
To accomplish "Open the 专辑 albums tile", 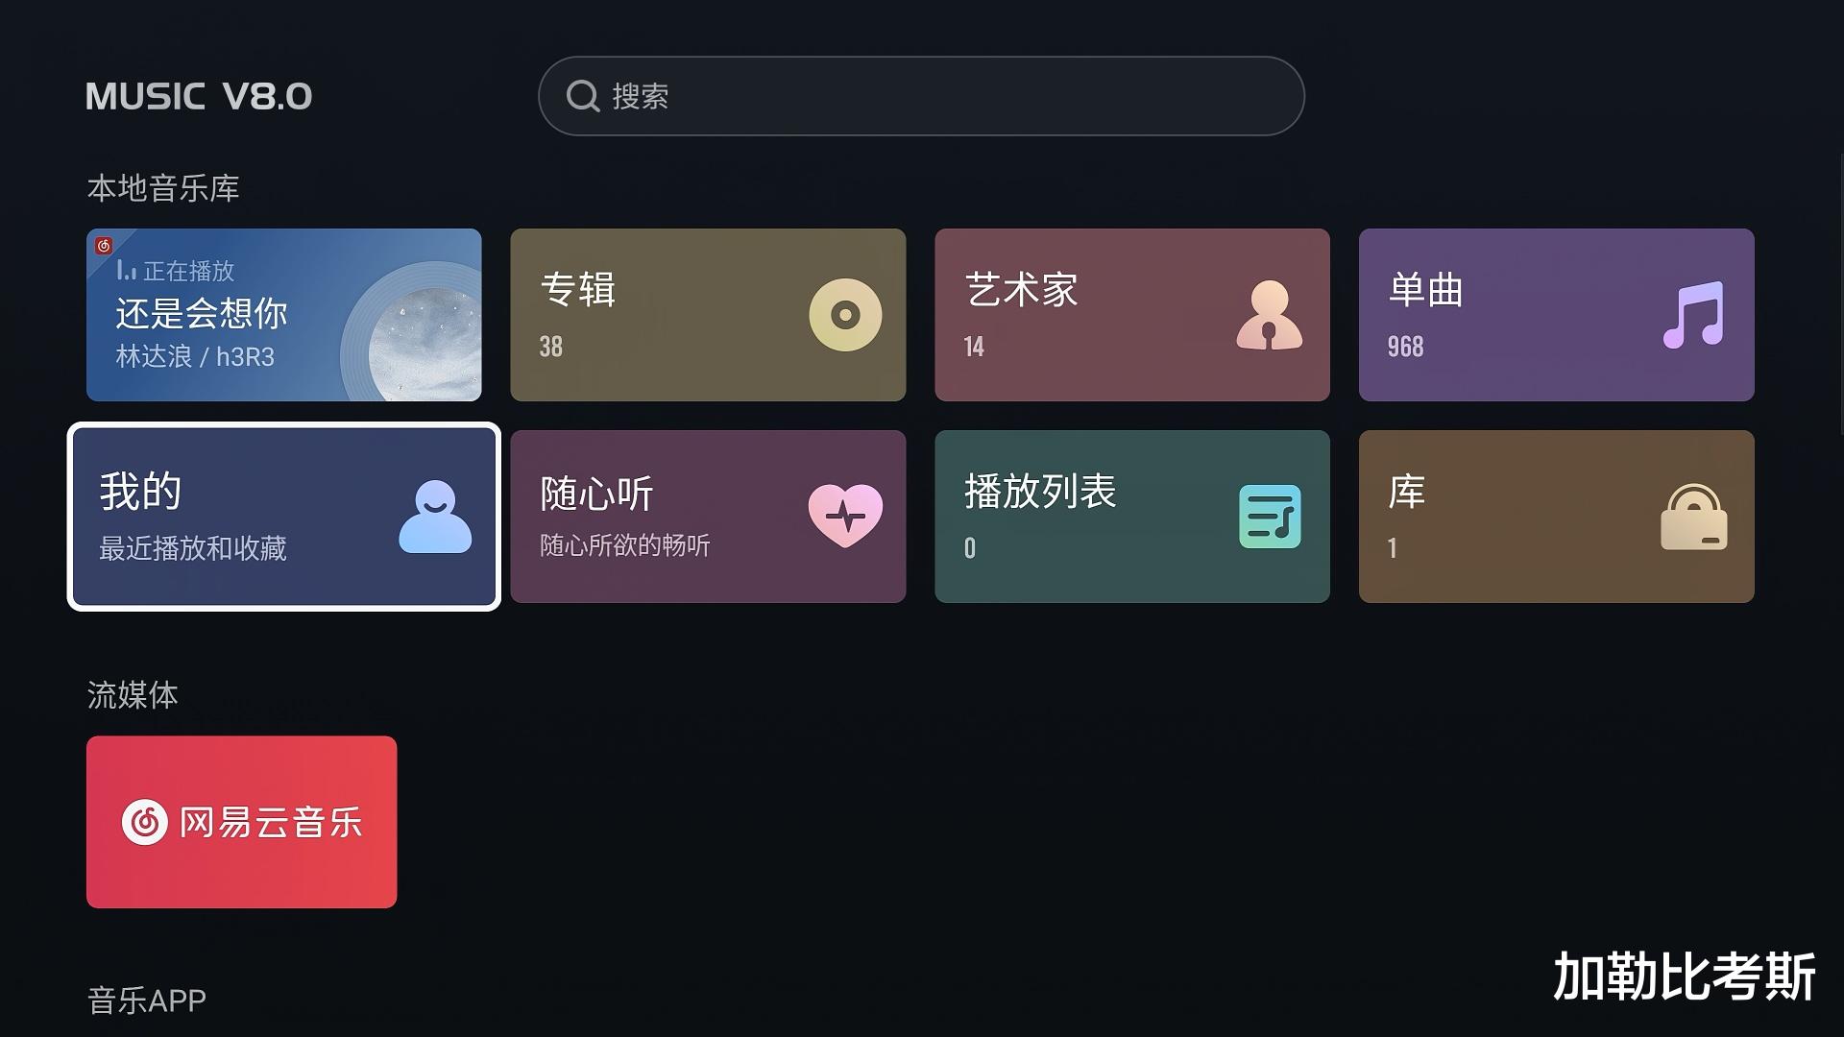I will point(708,315).
